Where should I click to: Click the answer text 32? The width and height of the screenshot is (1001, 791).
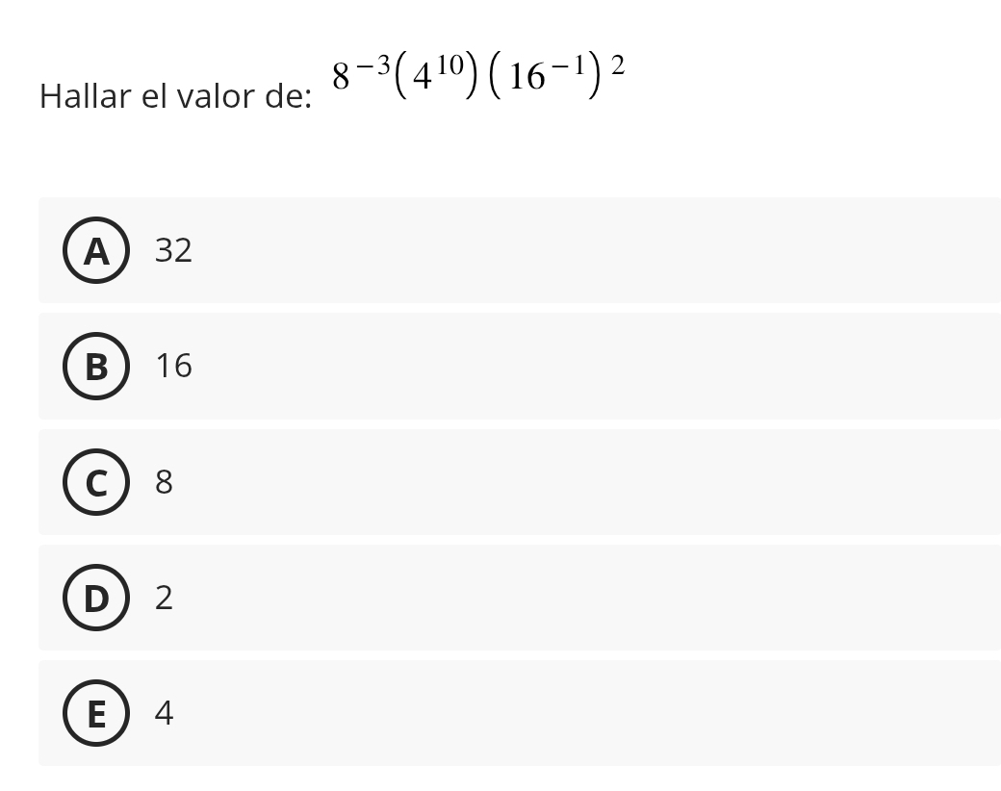pos(174,250)
